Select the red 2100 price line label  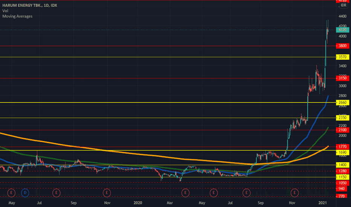point(342,130)
